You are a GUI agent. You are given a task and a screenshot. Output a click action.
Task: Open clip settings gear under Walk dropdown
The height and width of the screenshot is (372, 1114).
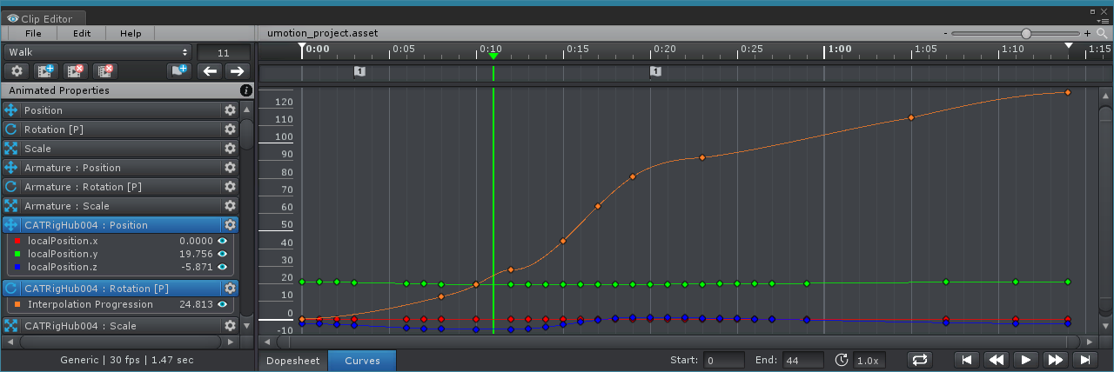pyautogui.click(x=17, y=71)
